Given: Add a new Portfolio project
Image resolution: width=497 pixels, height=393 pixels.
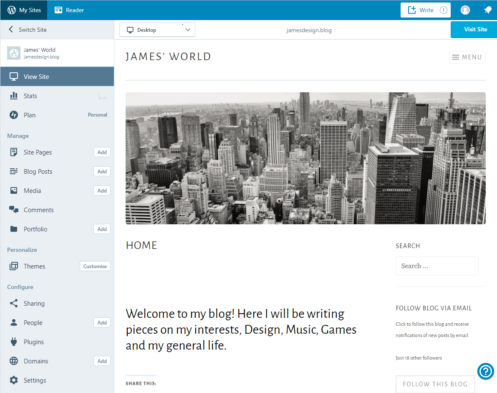Looking at the screenshot, I should click(x=102, y=229).
